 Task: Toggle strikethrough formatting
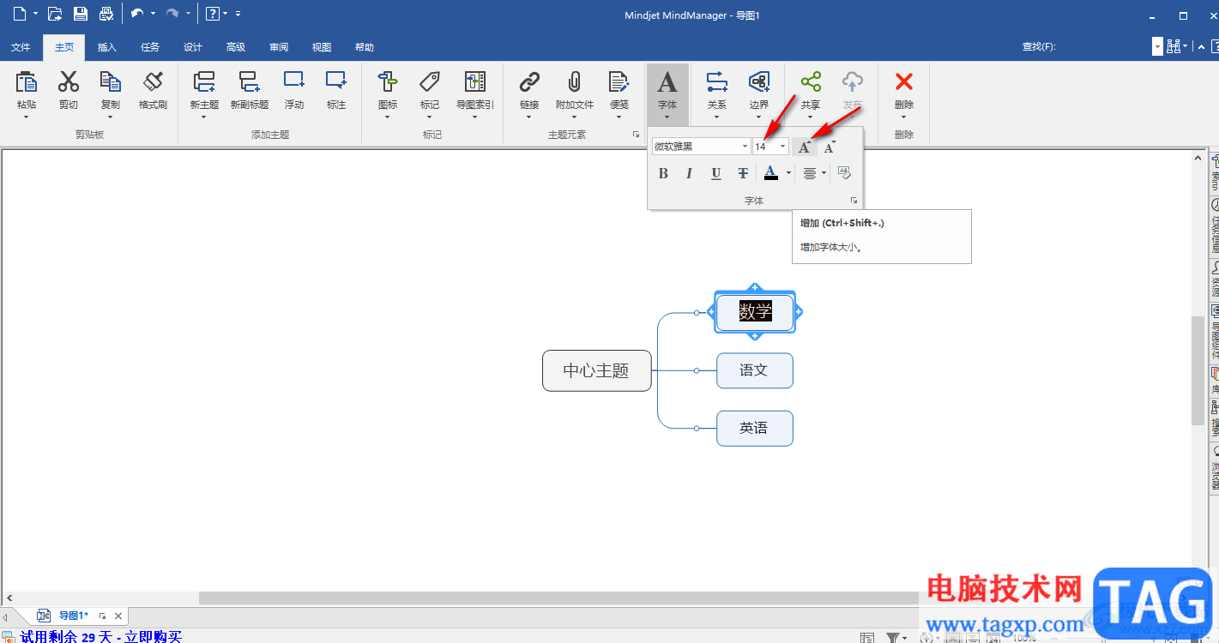(x=743, y=173)
